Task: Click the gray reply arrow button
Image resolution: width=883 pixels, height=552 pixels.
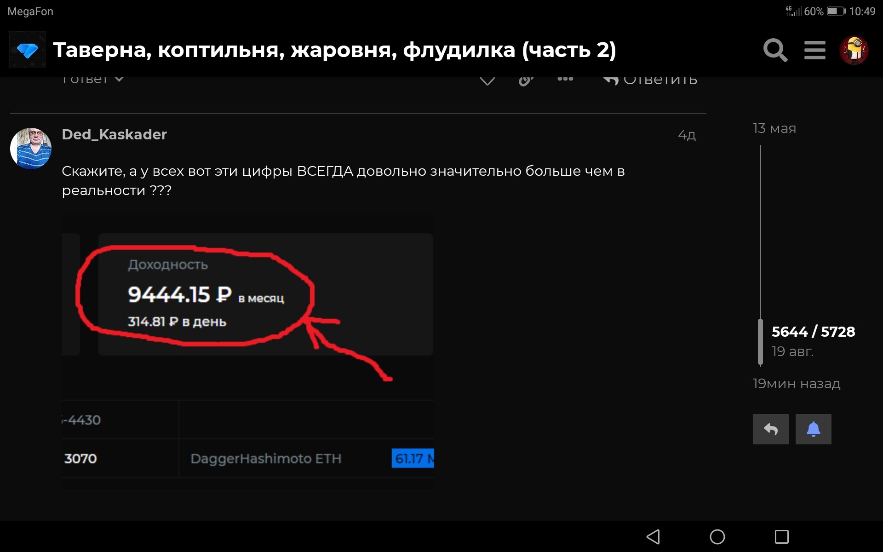Action: (770, 429)
